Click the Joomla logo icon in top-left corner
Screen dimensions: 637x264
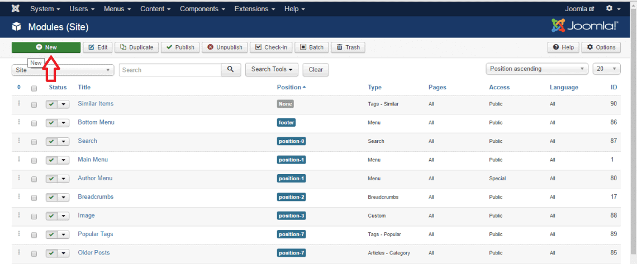(x=16, y=9)
